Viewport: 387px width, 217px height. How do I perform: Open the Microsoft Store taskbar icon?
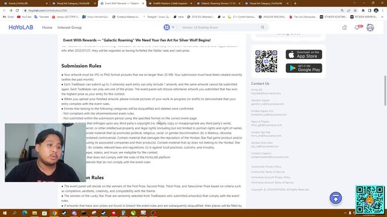44,213
